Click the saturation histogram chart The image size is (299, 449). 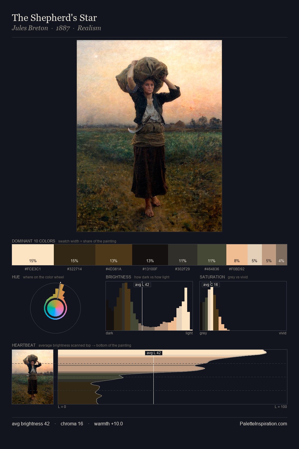point(243,306)
